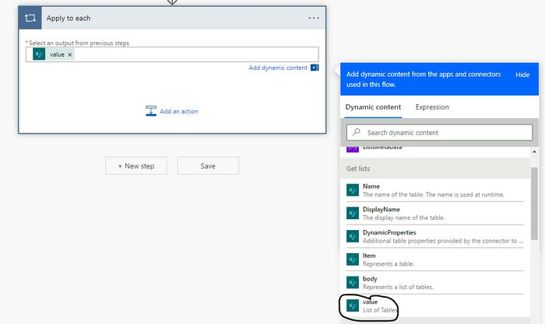Click the Select an output input field

172,54
